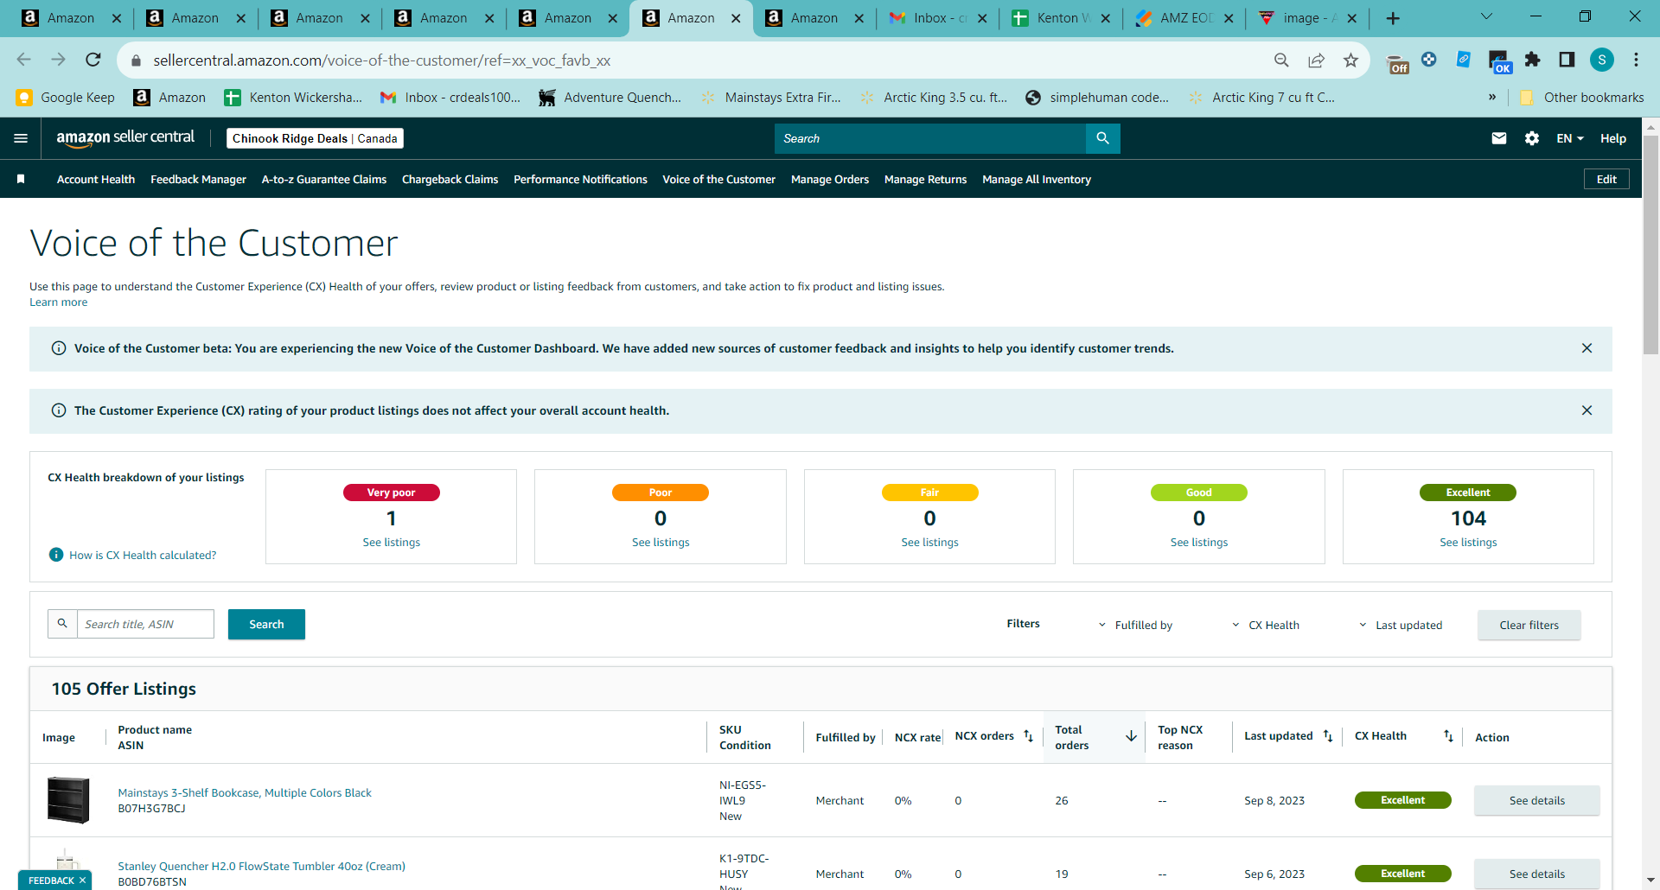1660x890 pixels.
Task: Open the EN language dropdown
Action: (1570, 138)
